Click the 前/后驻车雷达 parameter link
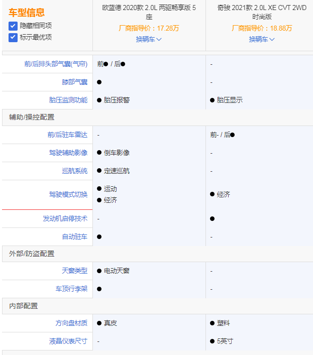Viewport: 313px width, 355px height. pos(67,135)
